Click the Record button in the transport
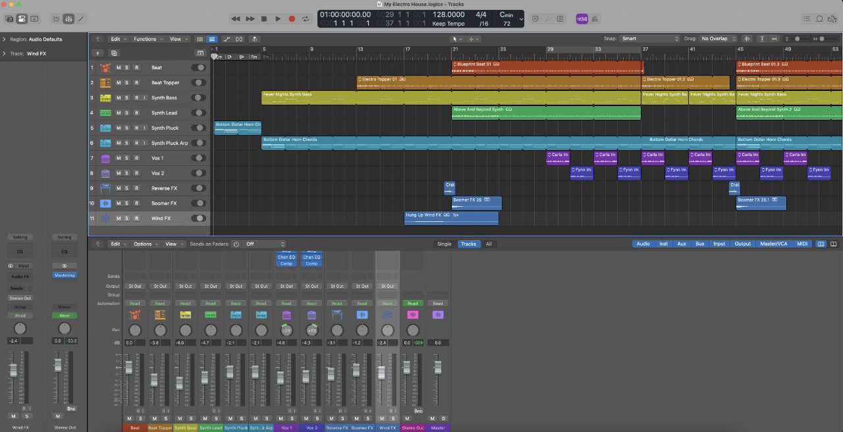This screenshot has height=432, width=843. 292,19
